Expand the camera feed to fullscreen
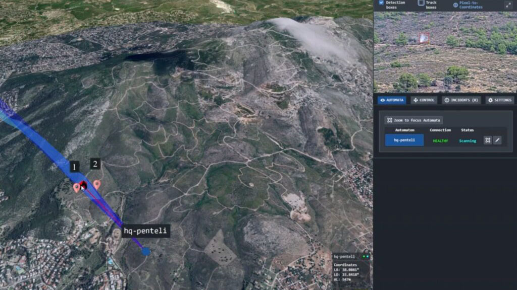Image resolution: width=517 pixels, height=290 pixels. tap(507, 5)
